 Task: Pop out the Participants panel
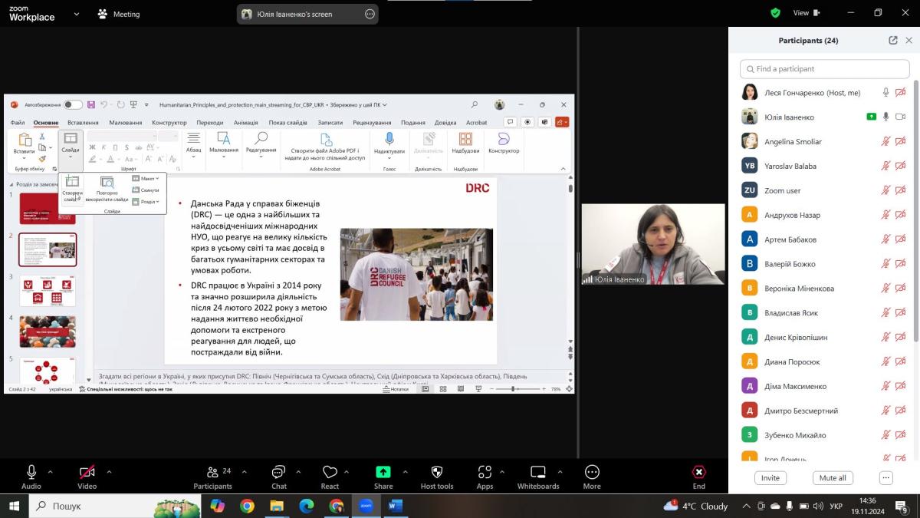(x=893, y=41)
